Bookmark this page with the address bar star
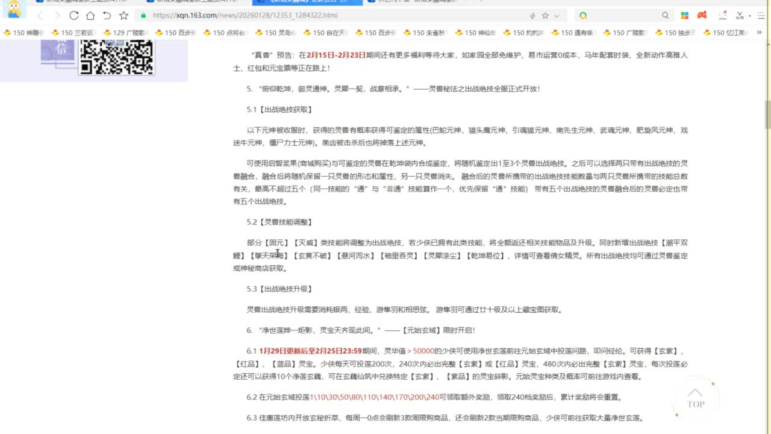 [545, 16]
